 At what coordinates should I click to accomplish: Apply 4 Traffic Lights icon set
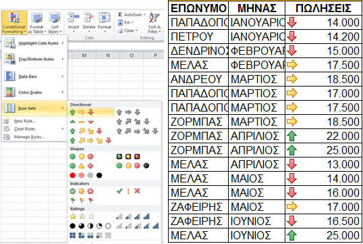133,166
